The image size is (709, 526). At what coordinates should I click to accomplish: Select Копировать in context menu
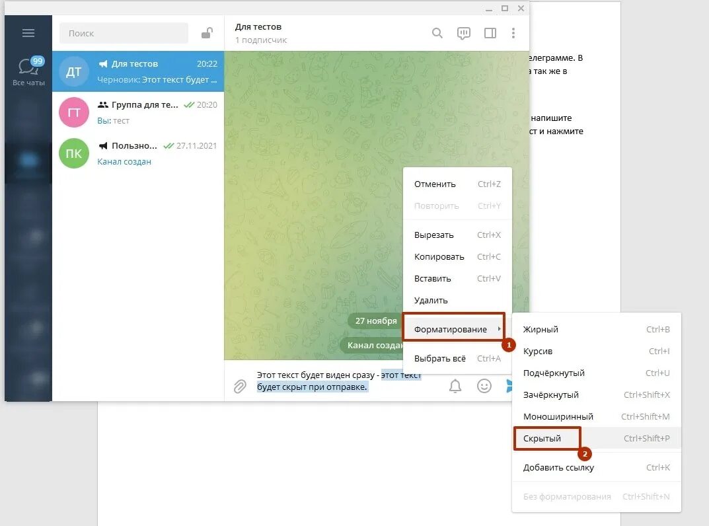pyautogui.click(x=458, y=256)
